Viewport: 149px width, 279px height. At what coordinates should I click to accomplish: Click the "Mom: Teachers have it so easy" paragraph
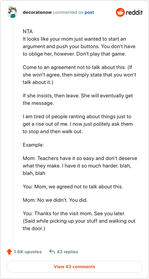80,166
